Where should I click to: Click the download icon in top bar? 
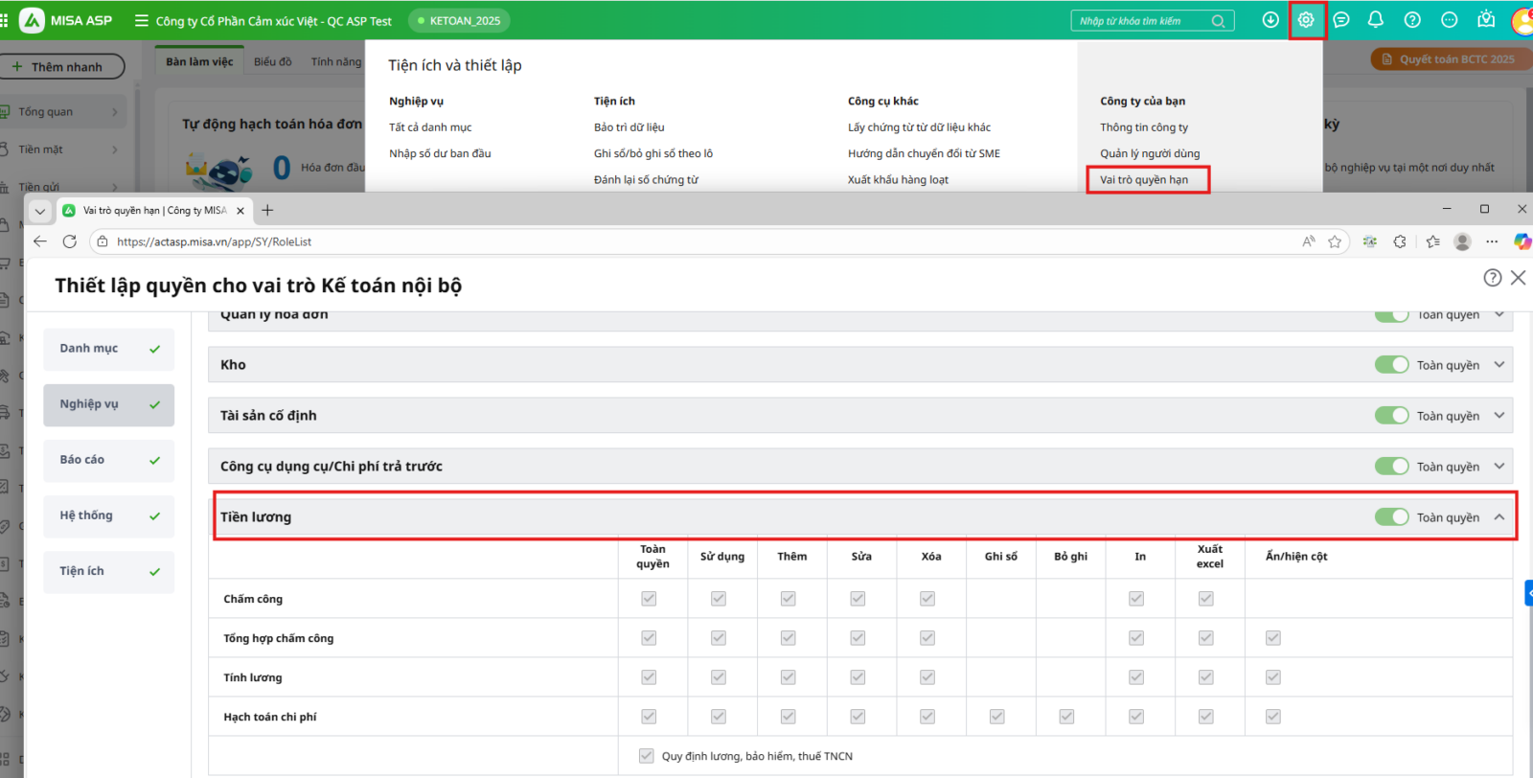tap(1270, 20)
